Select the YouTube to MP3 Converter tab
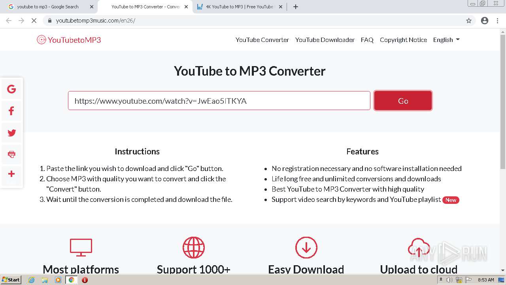The height and width of the screenshot is (285, 506). (x=145, y=7)
